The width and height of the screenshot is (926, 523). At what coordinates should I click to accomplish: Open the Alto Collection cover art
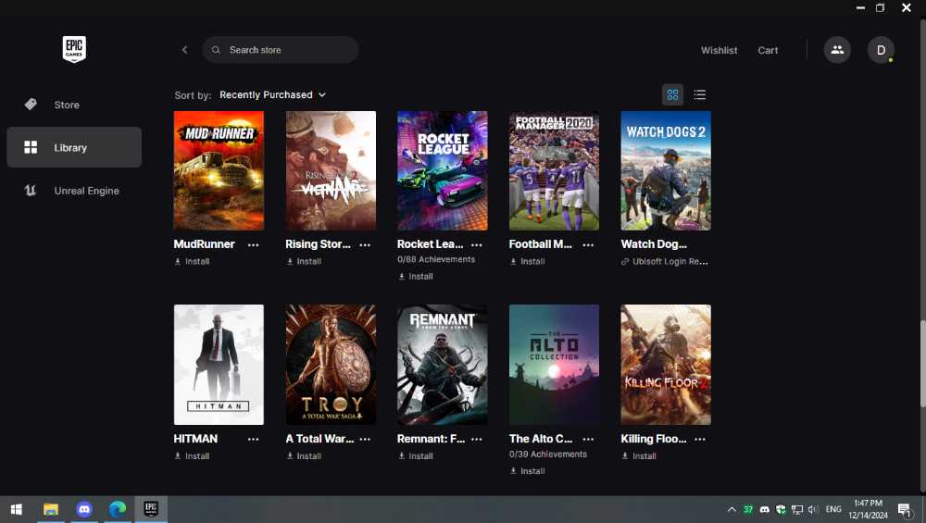pyautogui.click(x=554, y=365)
